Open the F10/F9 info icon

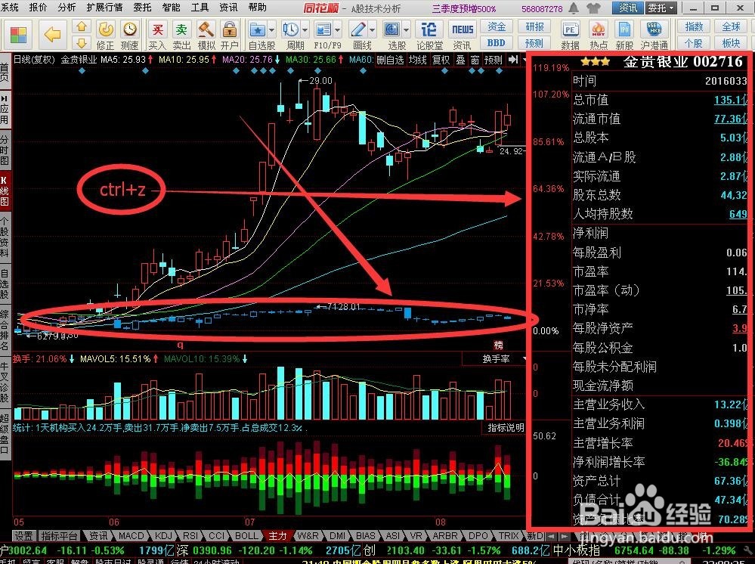[x=323, y=29]
